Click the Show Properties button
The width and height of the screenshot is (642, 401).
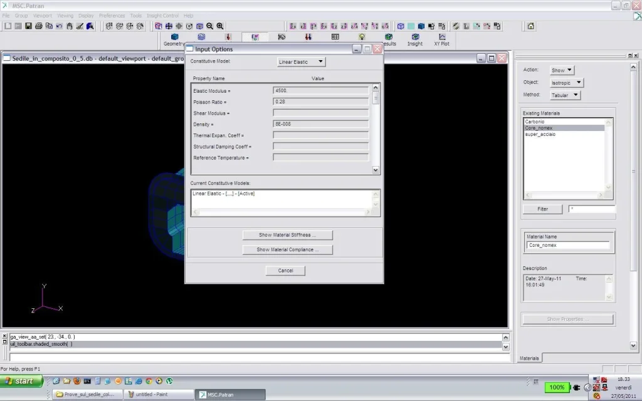click(x=567, y=319)
